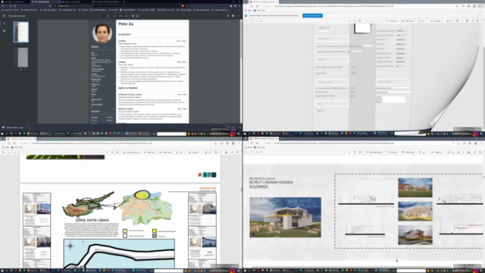Zoom out PDF in bottom-left Edge window
This screenshot has height=273, width=485.
(x=102, y=152)
